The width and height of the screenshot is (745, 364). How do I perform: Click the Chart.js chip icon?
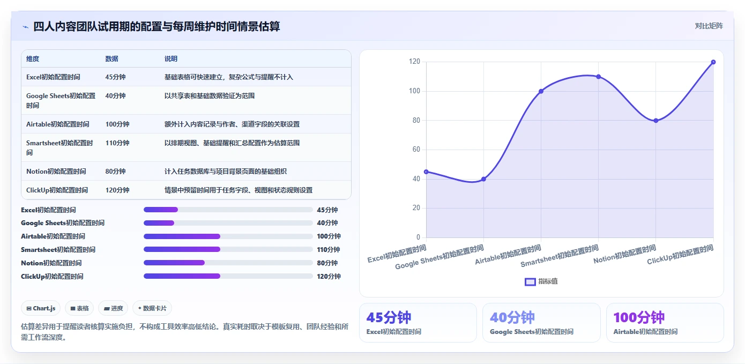29,308
